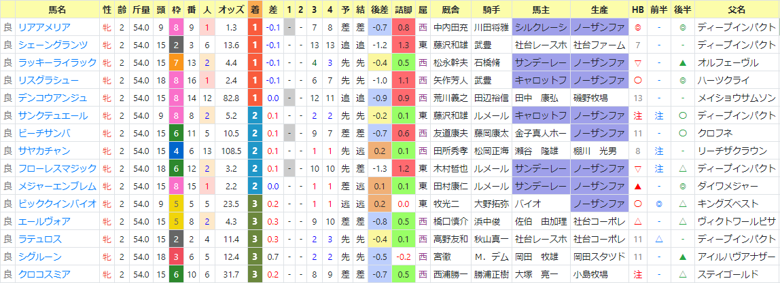Viewport: 780px width, 283px height.
Task: Click the HB column header
Action: pos(637,10)
